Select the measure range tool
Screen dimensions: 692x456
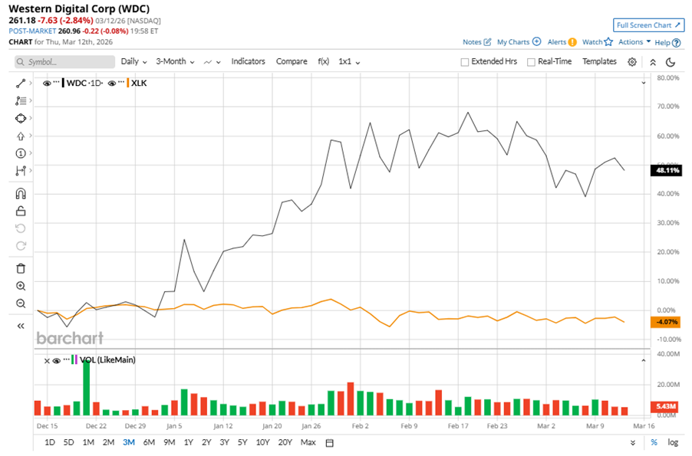20,171
